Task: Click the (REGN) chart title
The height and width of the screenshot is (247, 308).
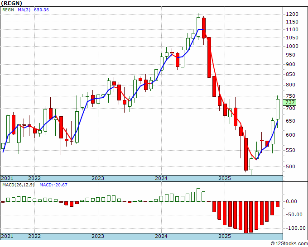Action: 12,3
